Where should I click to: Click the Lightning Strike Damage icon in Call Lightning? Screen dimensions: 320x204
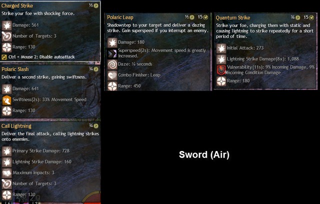point(6,162)
